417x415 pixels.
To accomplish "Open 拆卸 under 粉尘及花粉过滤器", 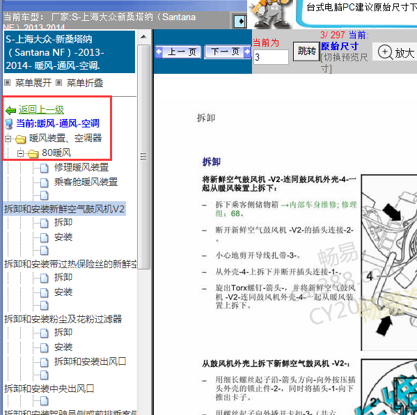I will pos(63,332).
